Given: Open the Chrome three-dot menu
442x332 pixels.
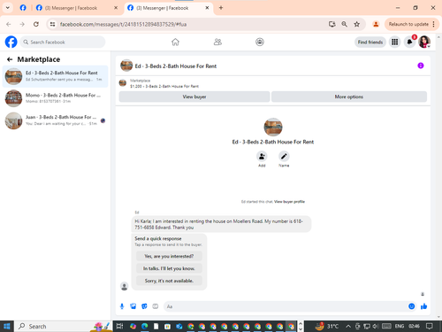Looking at the screenshot, I should point(433,24).
